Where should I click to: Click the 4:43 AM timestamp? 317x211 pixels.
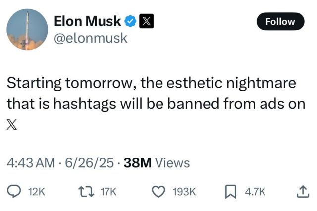(x=31, y=163)
